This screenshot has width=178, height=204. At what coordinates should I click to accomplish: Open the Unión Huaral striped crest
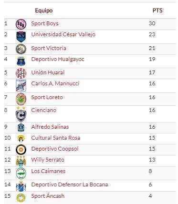pyautogui.click(x=21, y=73)
